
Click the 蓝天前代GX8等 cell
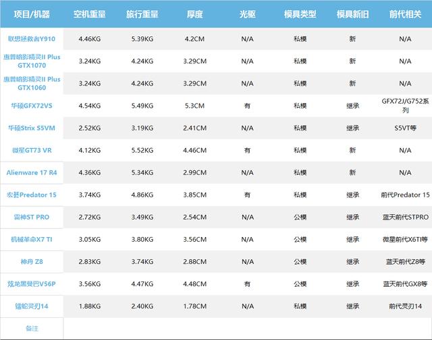[x=405, y=284]
